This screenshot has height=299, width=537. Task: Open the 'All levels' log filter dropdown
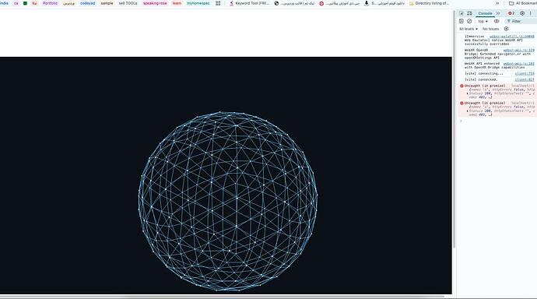(469, 29)
